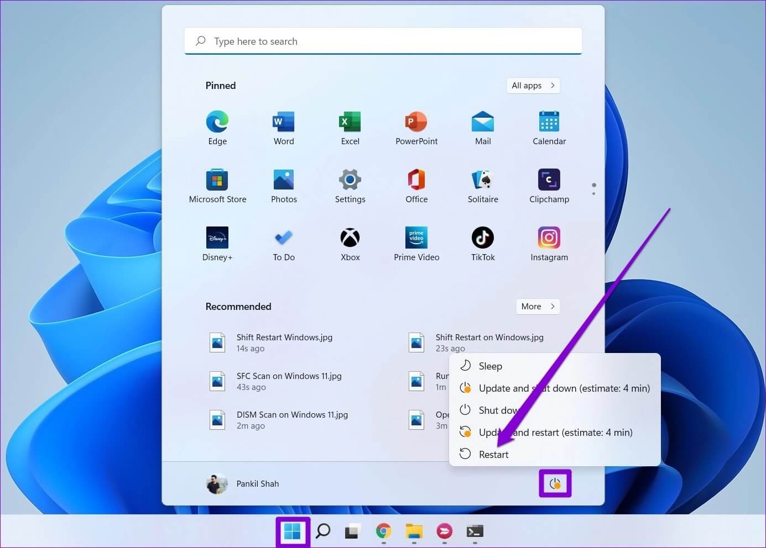Open taskbar Search icon
This screenshot has width=766, height=548.
click(x=323, y=531)
